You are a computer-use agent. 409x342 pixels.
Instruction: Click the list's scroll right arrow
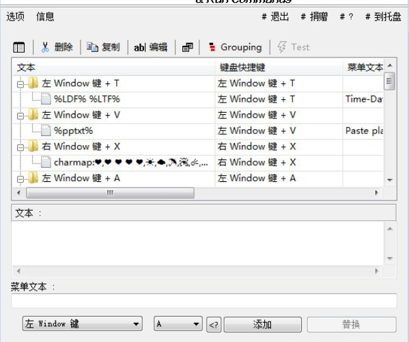point(376,193)
